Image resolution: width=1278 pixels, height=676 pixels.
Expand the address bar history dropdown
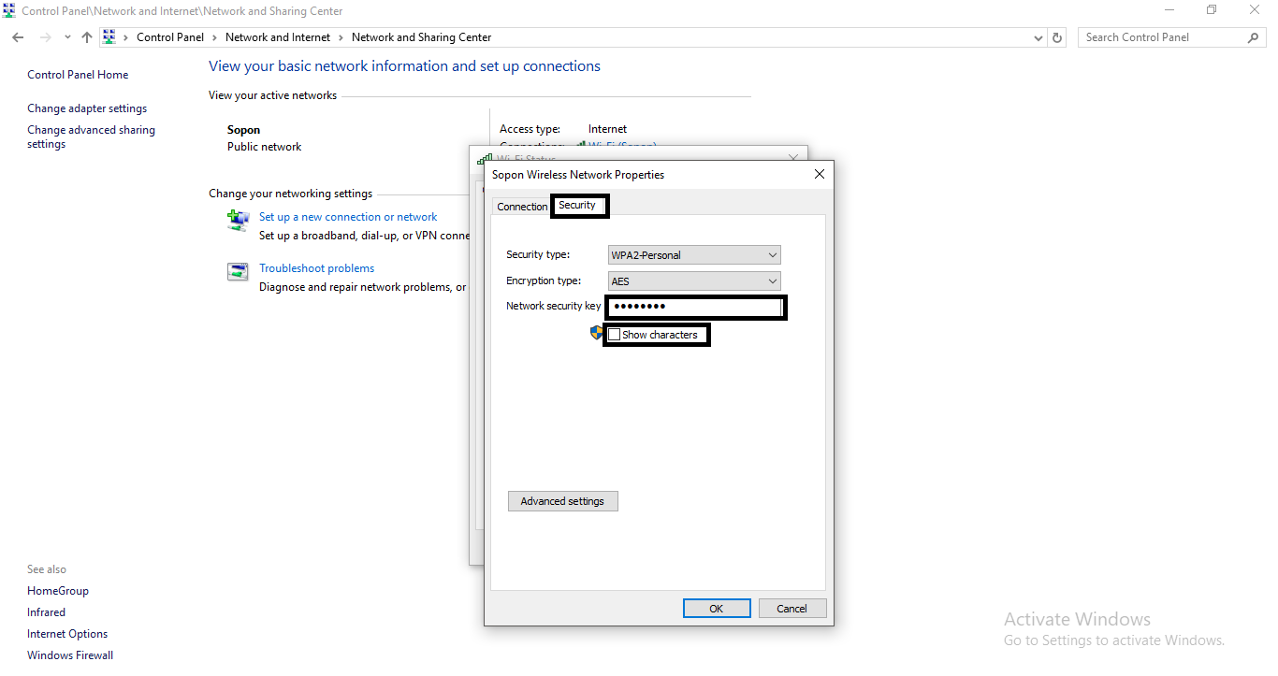coord(1038,38)
